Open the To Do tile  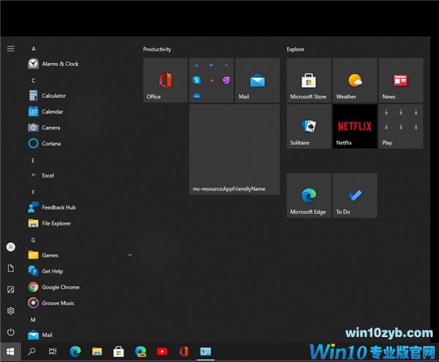(x=355, y=196)
